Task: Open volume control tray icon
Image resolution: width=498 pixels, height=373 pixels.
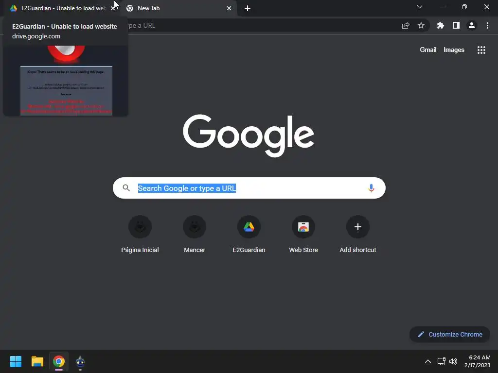Action: [453, 361]
